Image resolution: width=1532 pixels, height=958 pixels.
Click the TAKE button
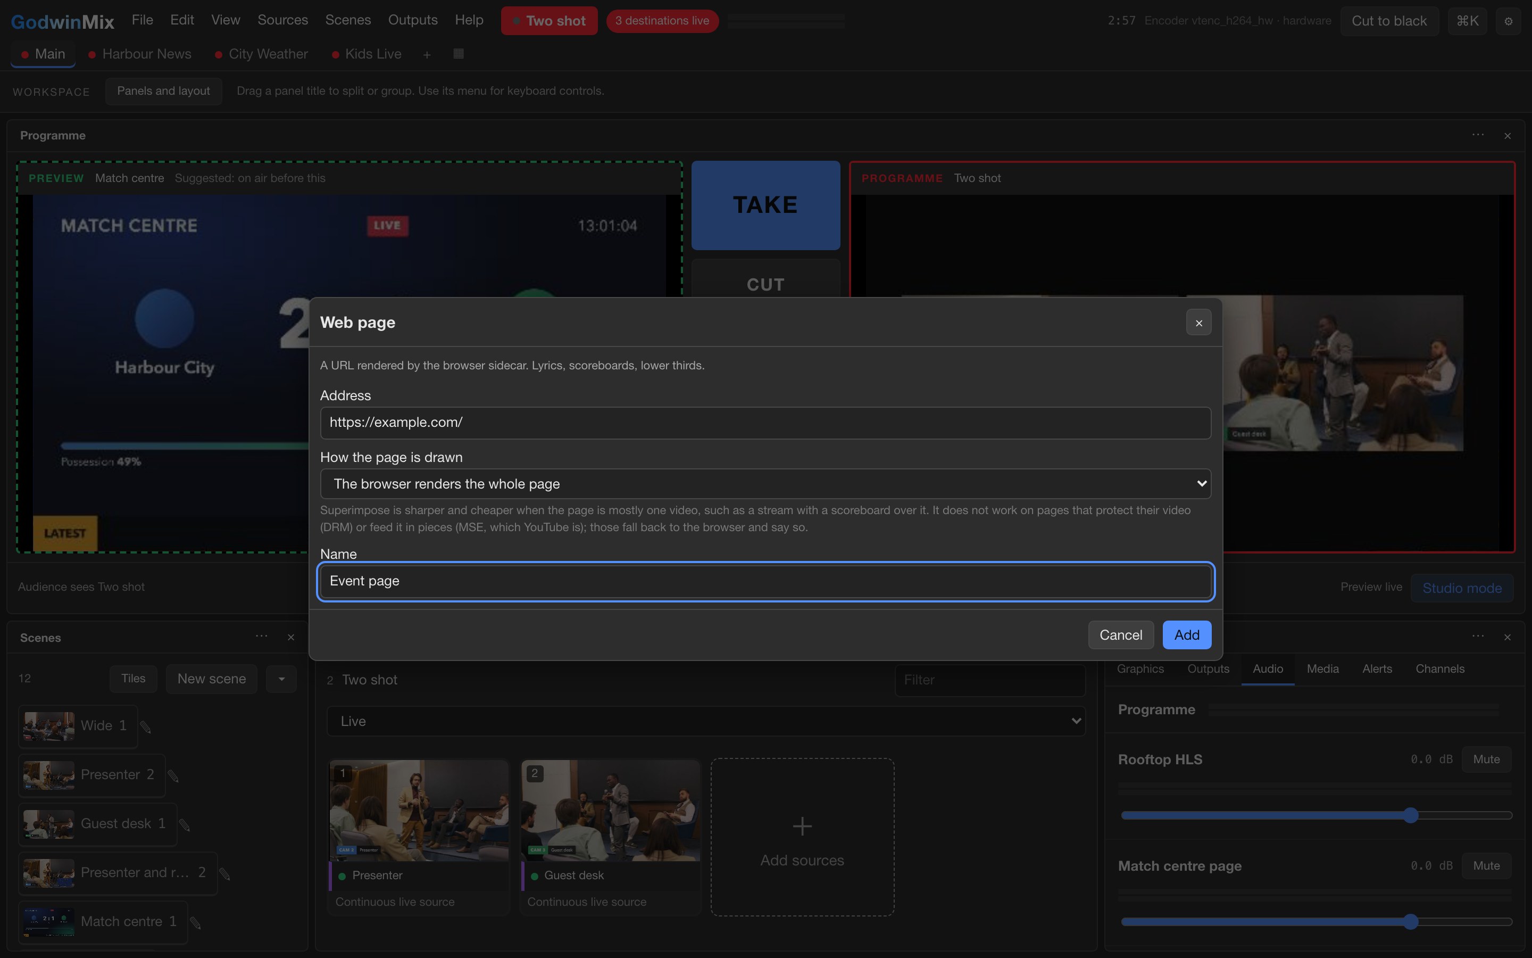coord(765,205)
